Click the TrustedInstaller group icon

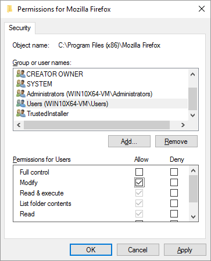coord(21,113)
